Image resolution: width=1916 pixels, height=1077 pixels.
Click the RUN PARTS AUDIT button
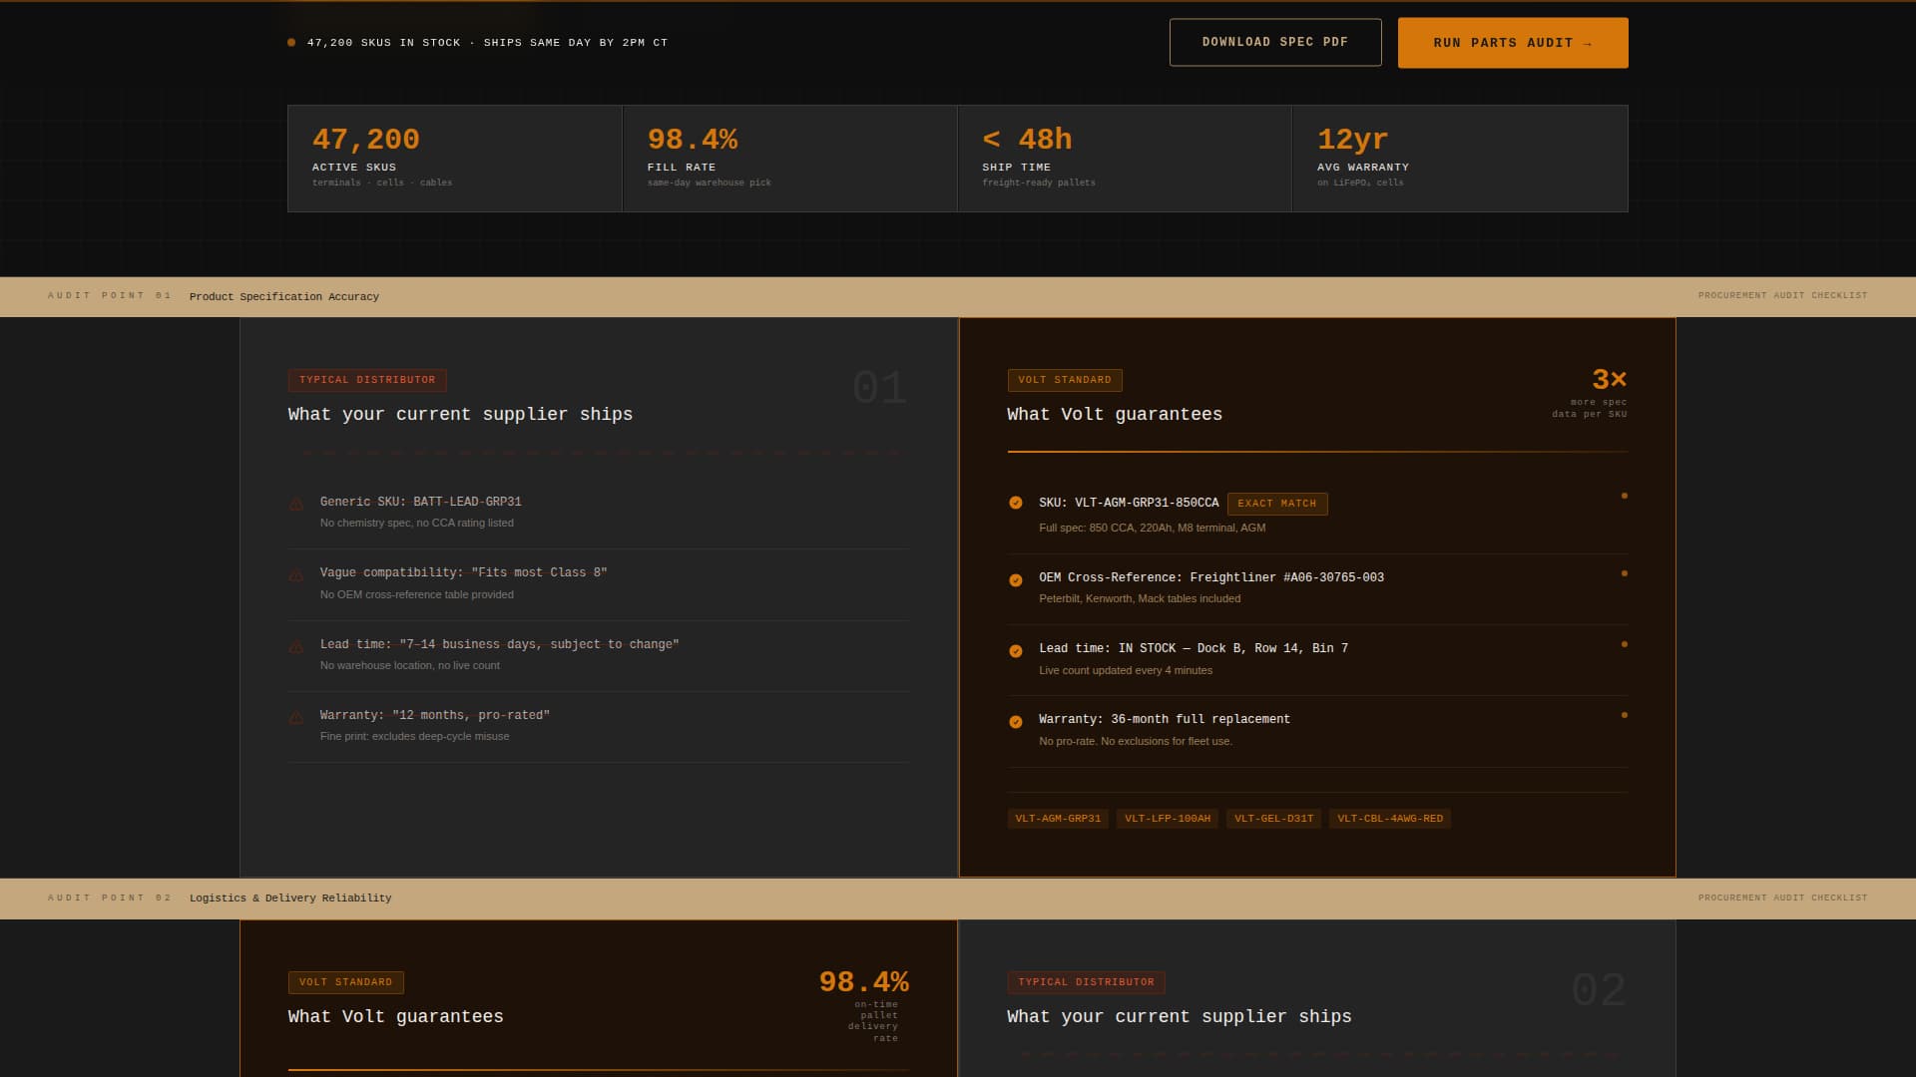tap(1512, 42)
